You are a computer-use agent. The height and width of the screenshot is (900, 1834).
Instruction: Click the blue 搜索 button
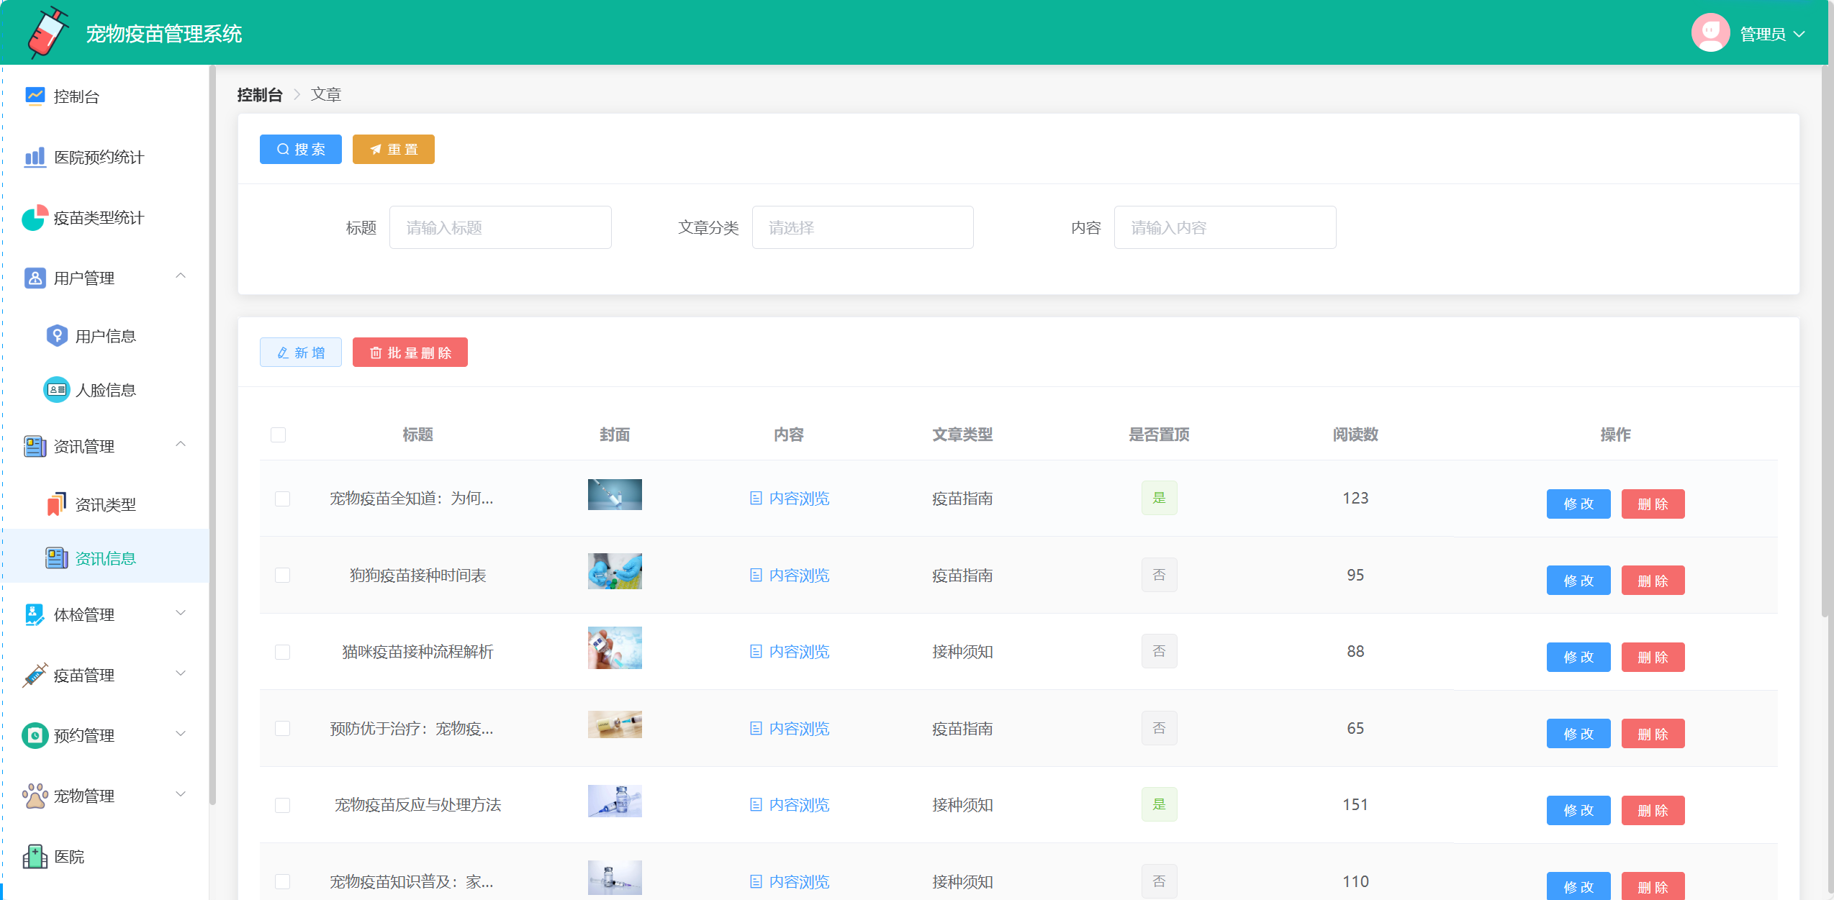301,150
